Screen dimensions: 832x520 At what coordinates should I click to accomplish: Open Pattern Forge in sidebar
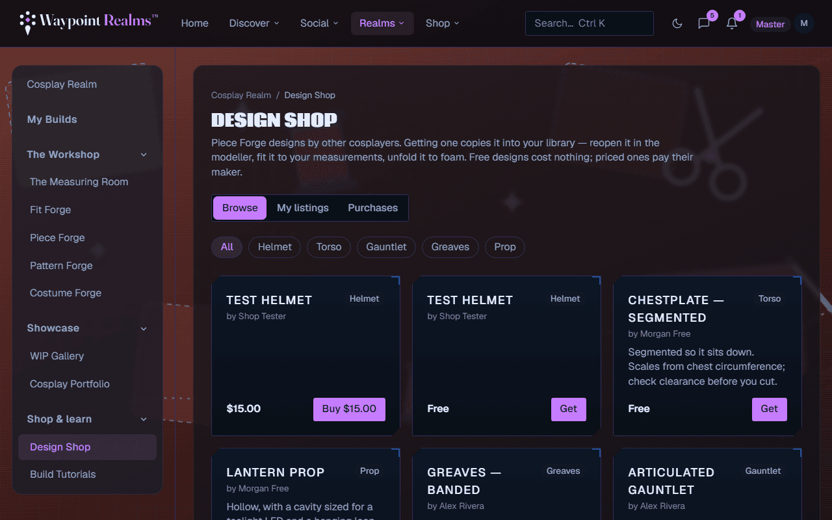(x=87, y=266)
